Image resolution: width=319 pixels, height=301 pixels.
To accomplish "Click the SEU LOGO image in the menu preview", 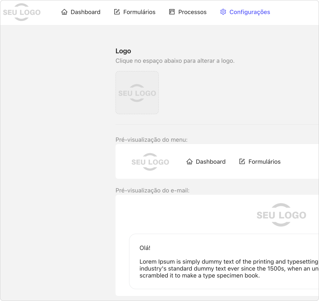I will (x=150, y=162).
